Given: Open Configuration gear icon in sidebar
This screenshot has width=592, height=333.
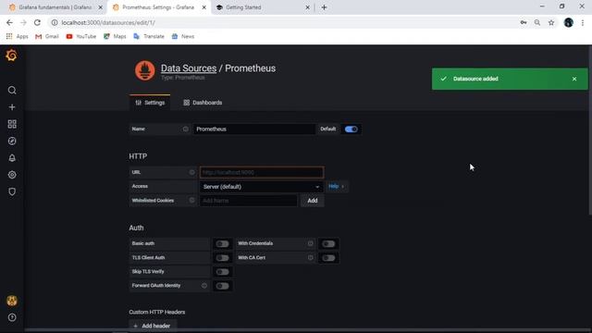Looking at the screenshot, I should pyautogui.click(x=12, y=175).
